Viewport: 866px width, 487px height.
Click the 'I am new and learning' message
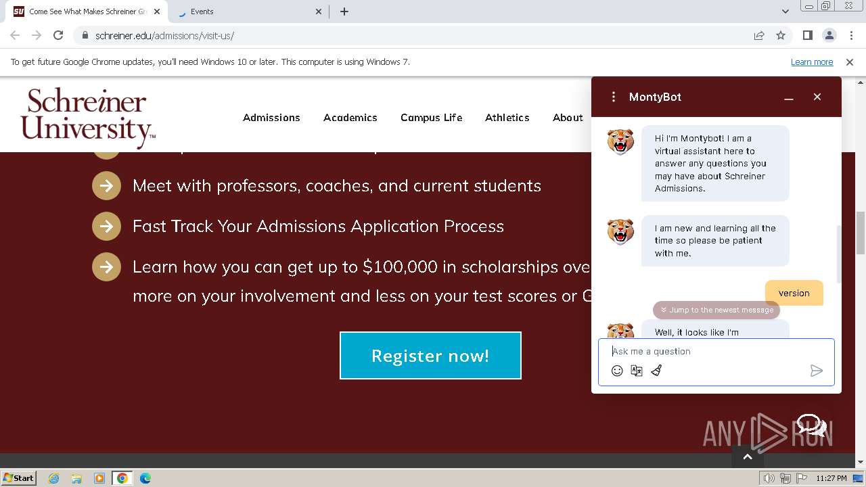click(x=715, y=241)
